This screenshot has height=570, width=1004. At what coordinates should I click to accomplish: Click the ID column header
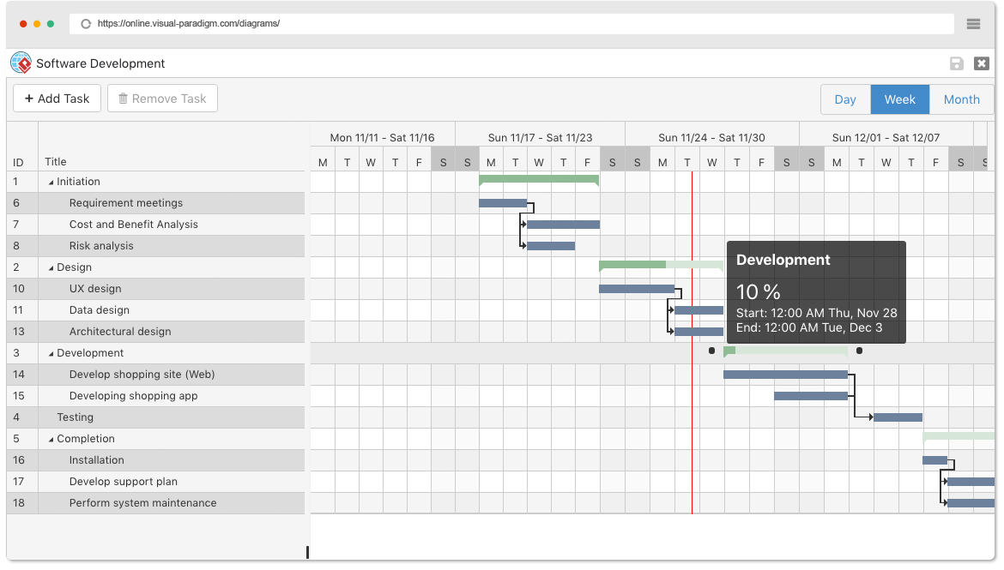coord(18,162)
